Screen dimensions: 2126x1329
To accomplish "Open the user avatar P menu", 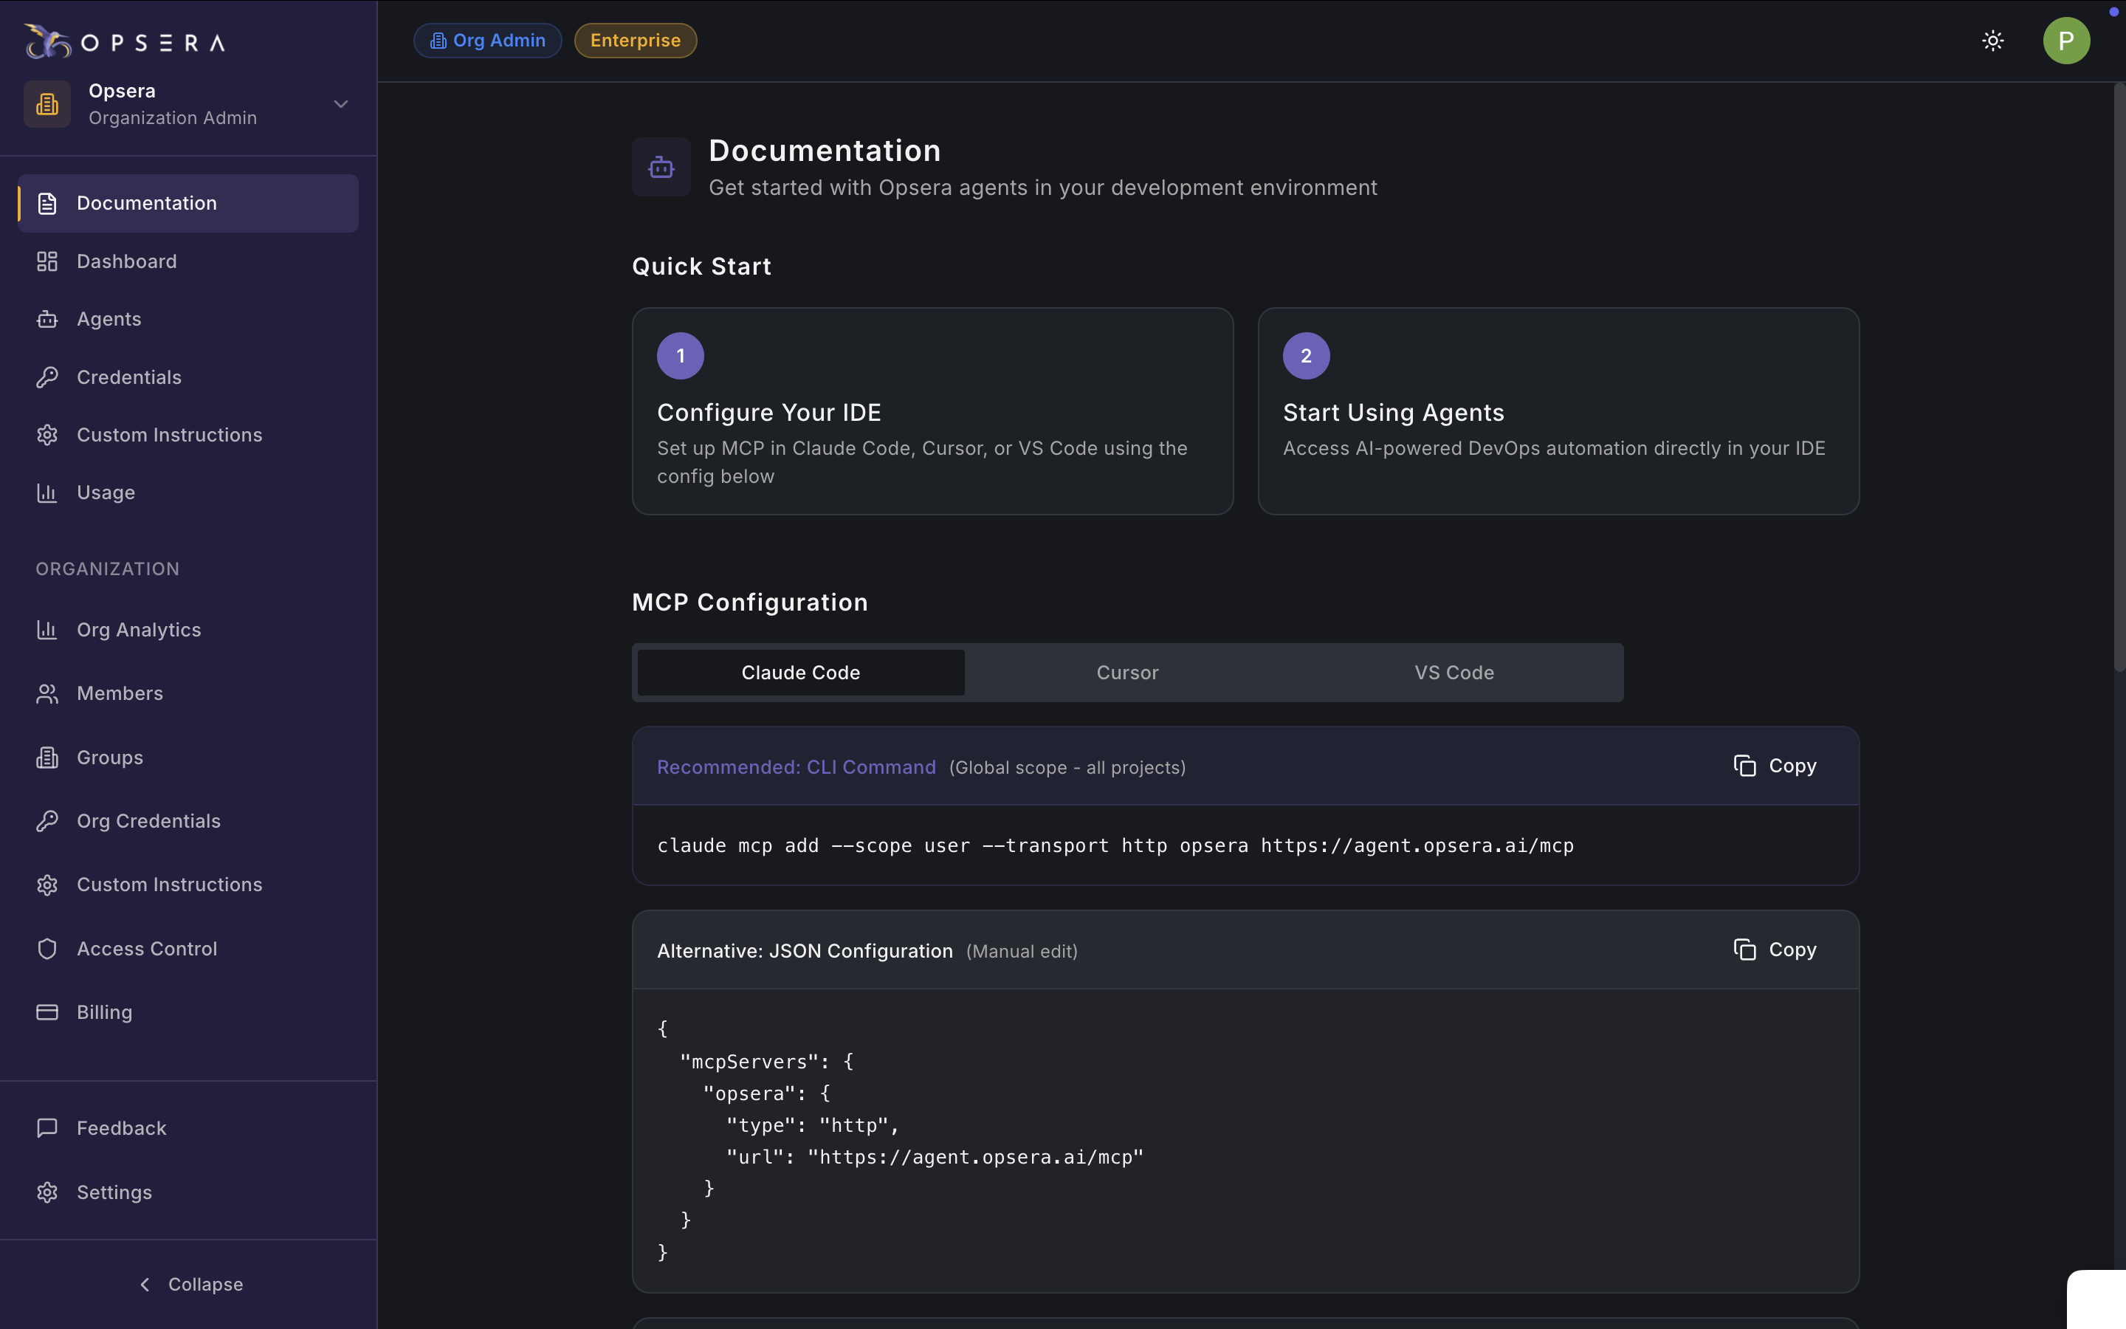I will pyautogui.click(x=2065, y=41).
